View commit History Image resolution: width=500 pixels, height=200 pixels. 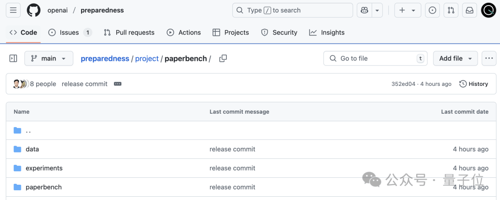coord(474,84)
